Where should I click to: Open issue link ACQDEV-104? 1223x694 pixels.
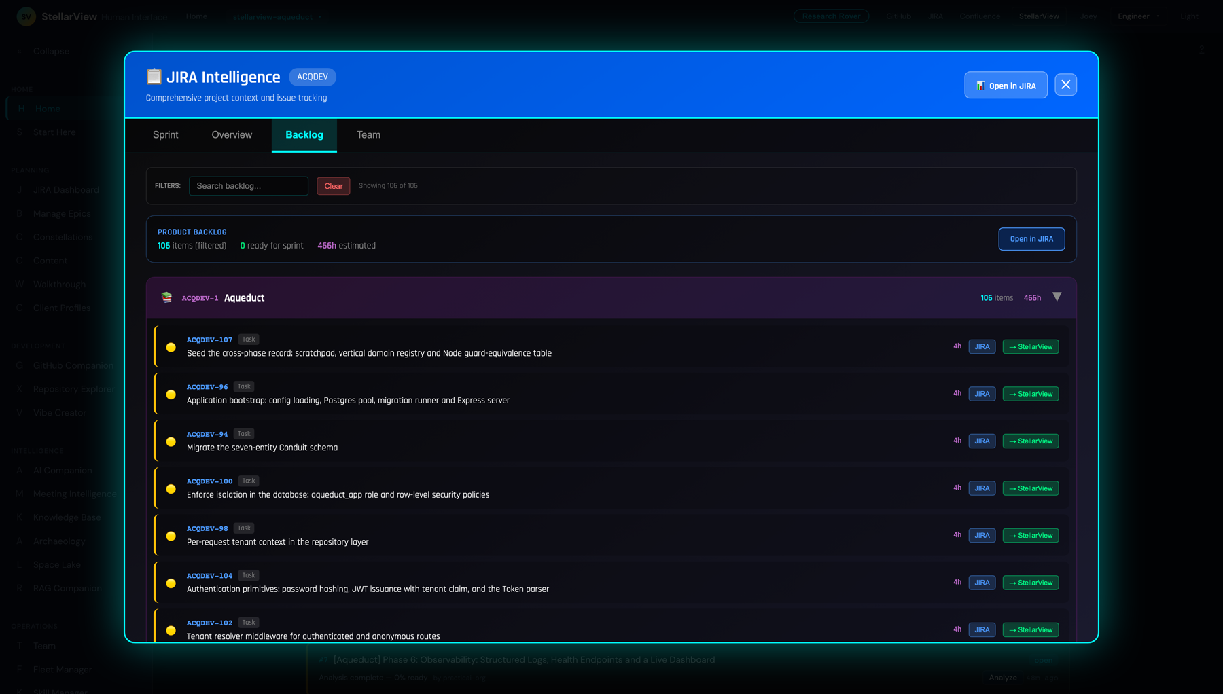[x=209, y=576]
